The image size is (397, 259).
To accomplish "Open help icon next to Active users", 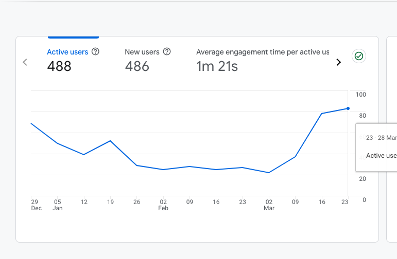I will tap(95, 51).
